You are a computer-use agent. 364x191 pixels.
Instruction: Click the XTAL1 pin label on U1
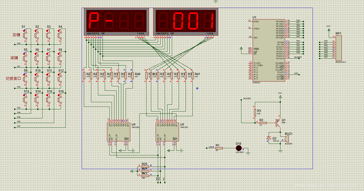pyautogui.click(x=257, y=21)
